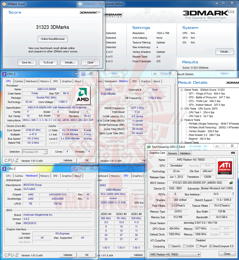
Task: Export results with To Excel button
Action: 48,63
